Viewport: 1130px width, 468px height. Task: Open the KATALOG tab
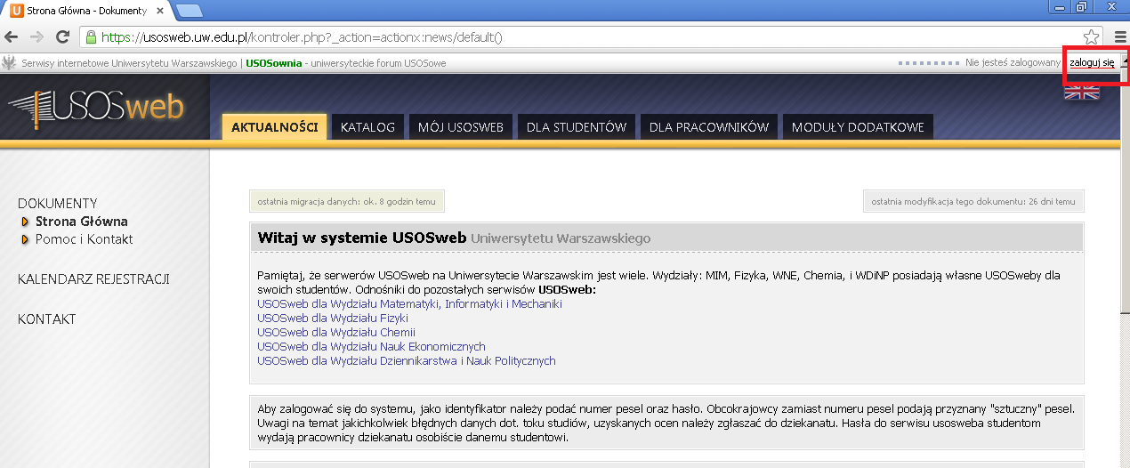(367, 127)
